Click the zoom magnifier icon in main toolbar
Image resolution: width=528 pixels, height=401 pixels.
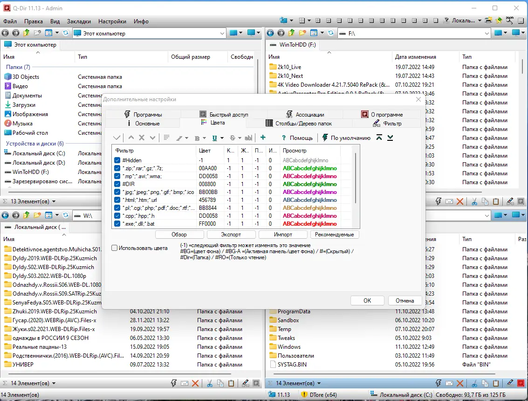coord(510,21)
